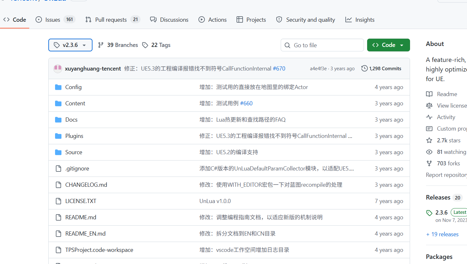Open the Plugins folder

pyautogui.click(x=74, y=136)
